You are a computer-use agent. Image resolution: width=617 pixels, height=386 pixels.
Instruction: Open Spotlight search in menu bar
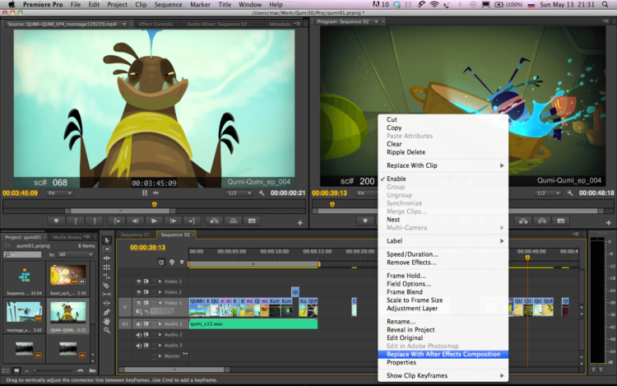[x=605, y=5]
